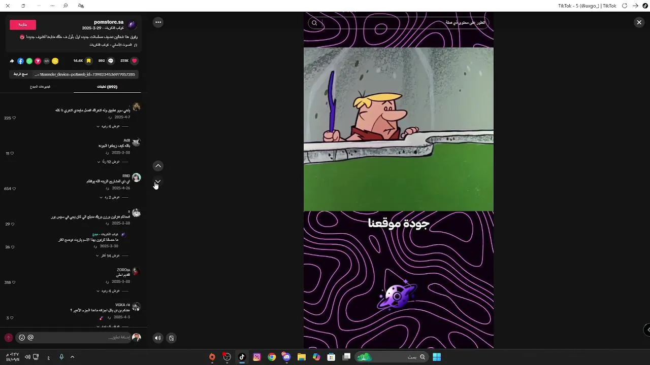
Task: Open Task View from the taskbar
Action: point(346,357)
